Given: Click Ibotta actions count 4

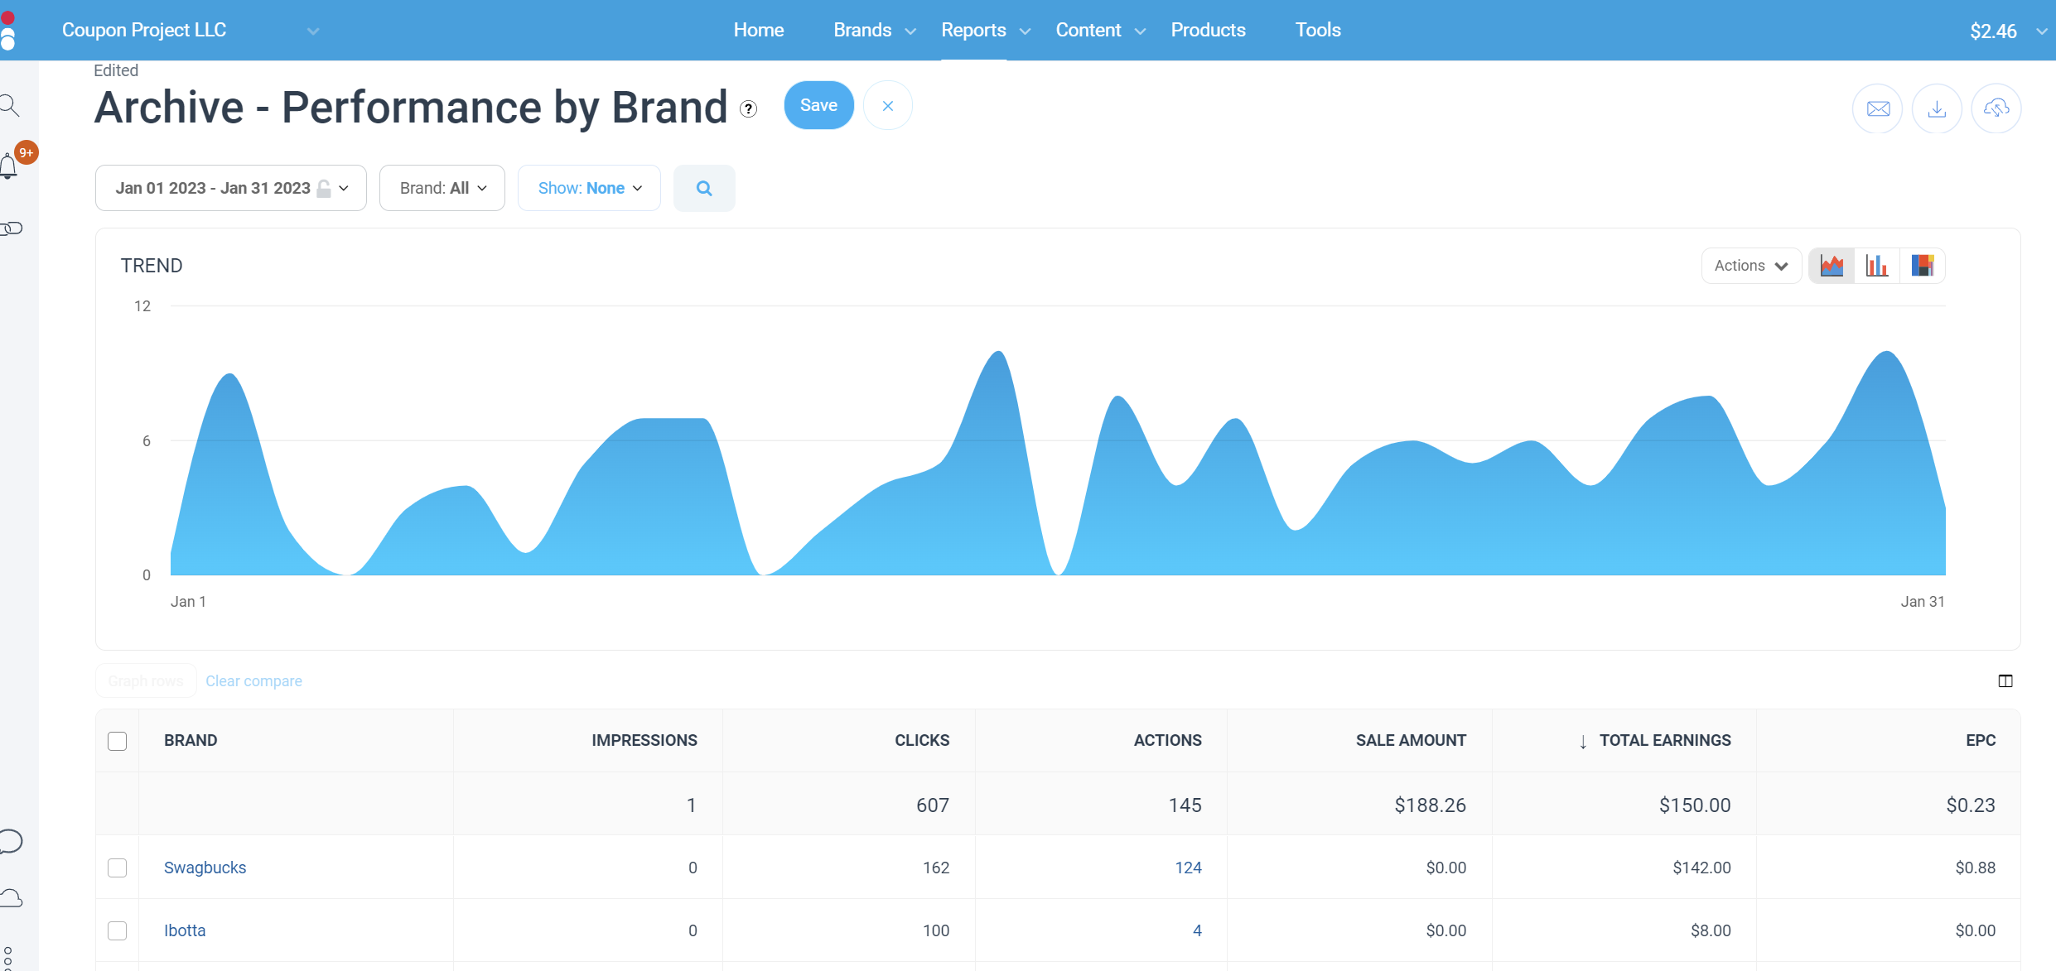Looking at the screenshot, I should 1197,930.
